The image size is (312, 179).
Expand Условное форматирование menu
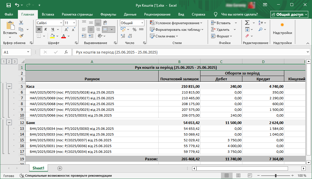tap(176, 23)
